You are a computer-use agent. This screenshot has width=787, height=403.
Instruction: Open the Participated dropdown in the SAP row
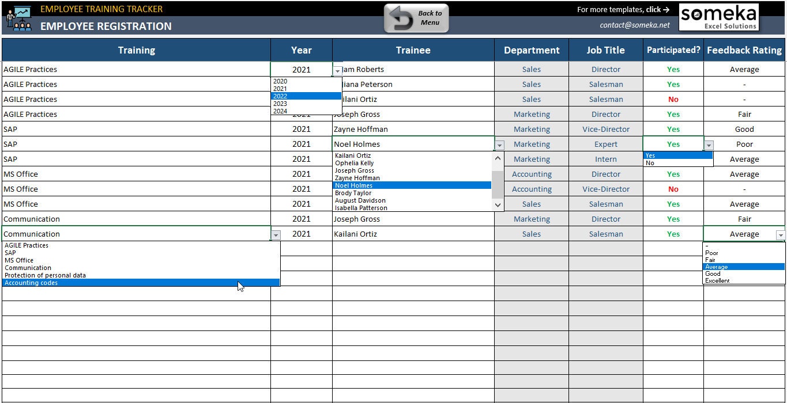pyautogui.click(x=709, y=144)
